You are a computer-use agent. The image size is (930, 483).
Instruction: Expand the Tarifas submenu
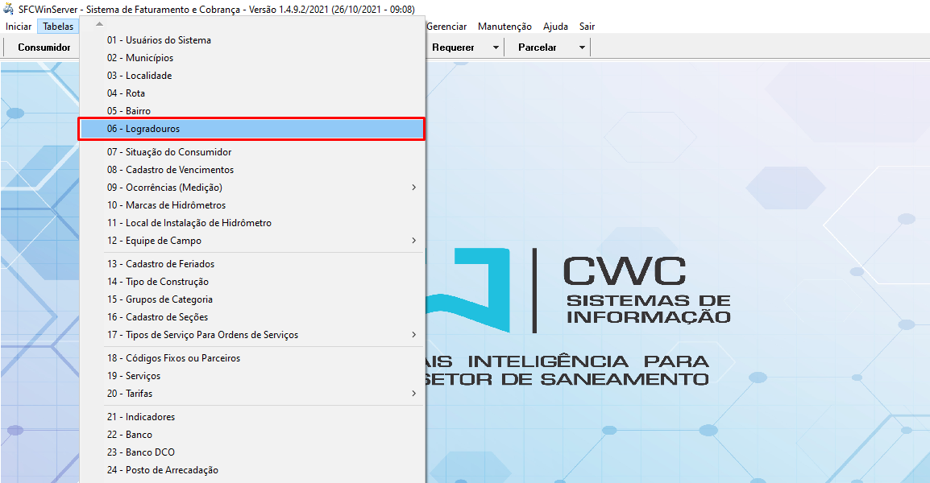coord(414,394)
